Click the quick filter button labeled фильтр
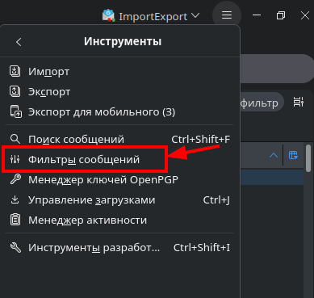The height and width of the screenshot is (298, 314). (x=262, y=103)
